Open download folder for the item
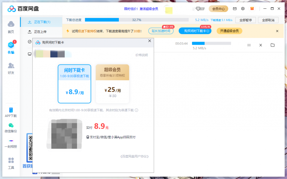Viewport: 287px width, 179px height. pos(272,45)
